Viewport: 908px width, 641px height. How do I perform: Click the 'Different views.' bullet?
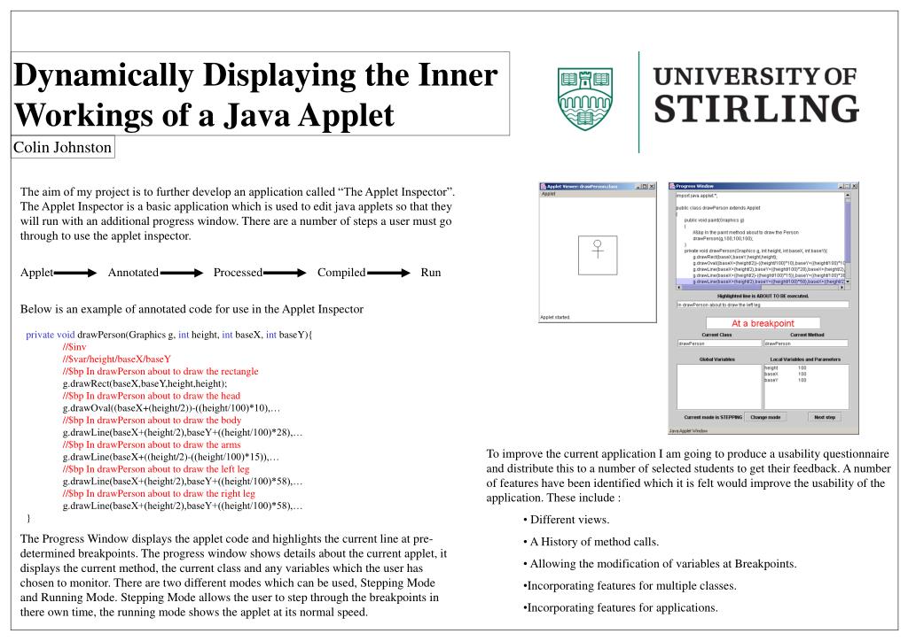[x=566, y=520]
